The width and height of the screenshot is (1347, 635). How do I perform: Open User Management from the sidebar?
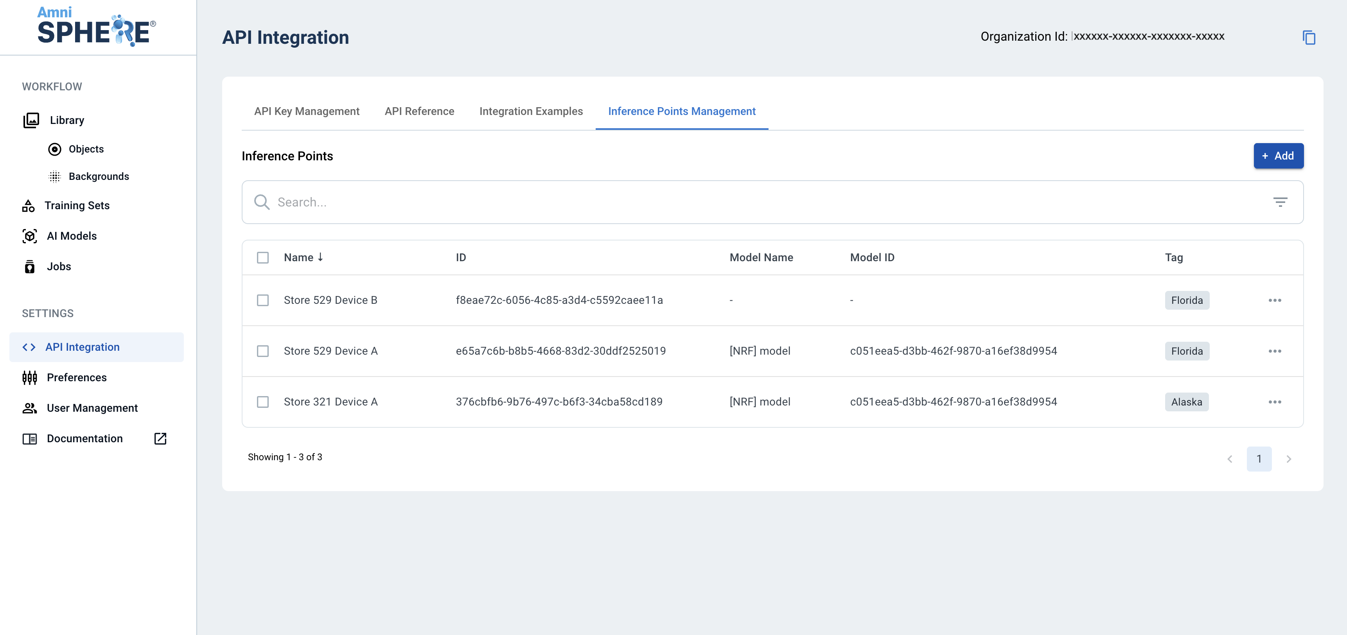click(x=92, y=408)
